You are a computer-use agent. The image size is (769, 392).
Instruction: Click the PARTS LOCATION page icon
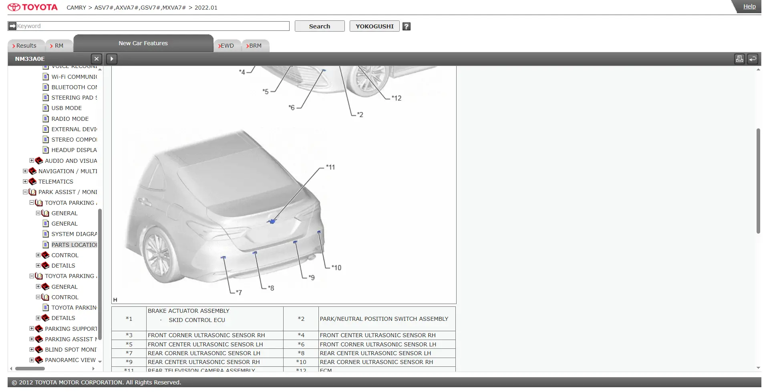coord(46,244)
